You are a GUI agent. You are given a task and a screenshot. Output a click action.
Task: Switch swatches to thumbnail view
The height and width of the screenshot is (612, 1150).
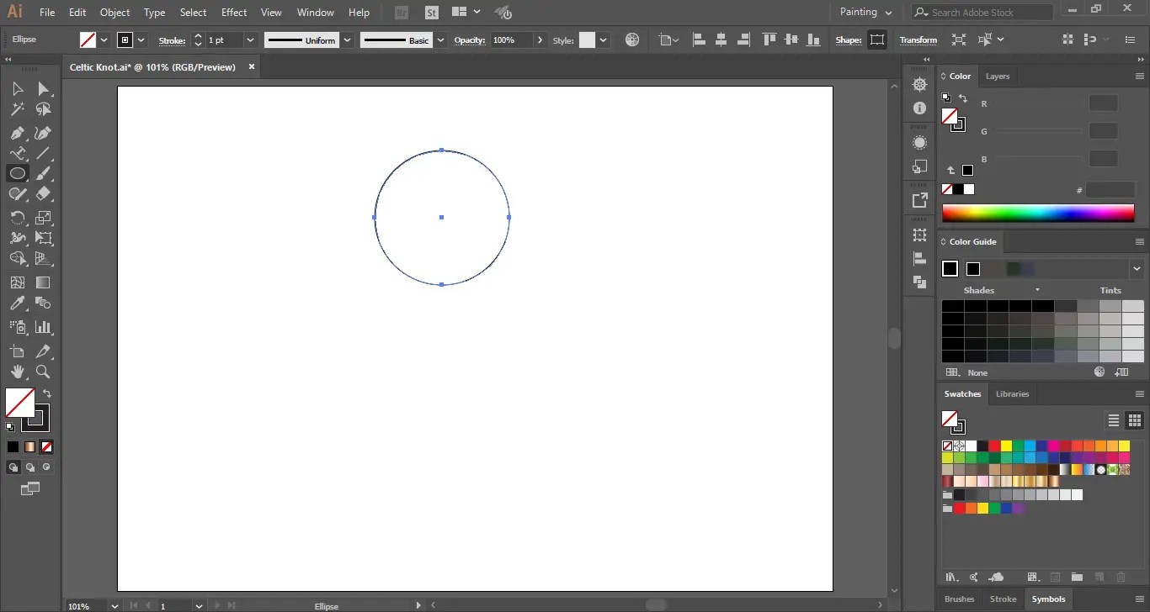click(x=1134, y=420)
